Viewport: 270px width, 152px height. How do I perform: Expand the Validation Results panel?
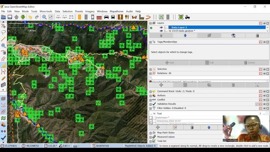point(151,104)
